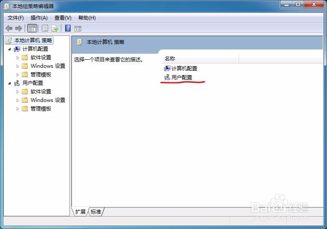The image size is (327, 229).
Task: Select 本地计算机 策略 root tree node
Action: pos(33,41)
